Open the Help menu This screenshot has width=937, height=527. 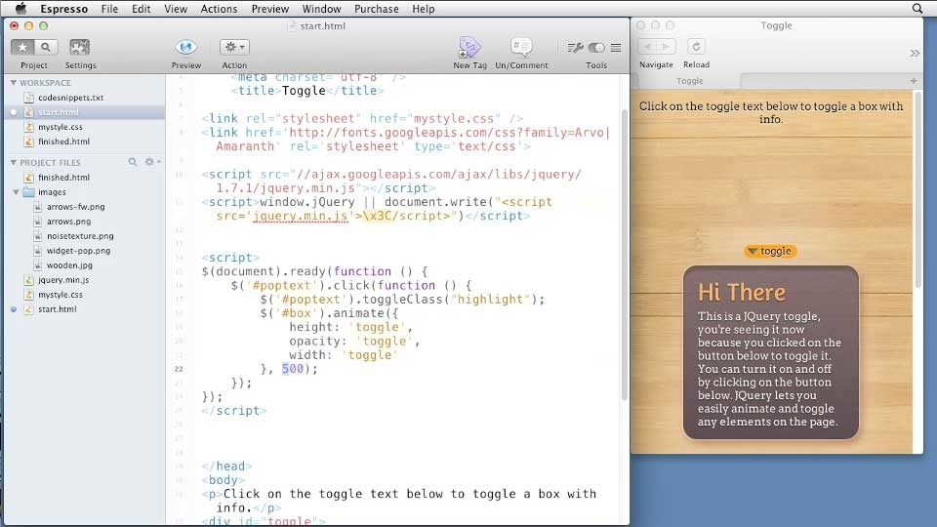[x=423, y=9]
